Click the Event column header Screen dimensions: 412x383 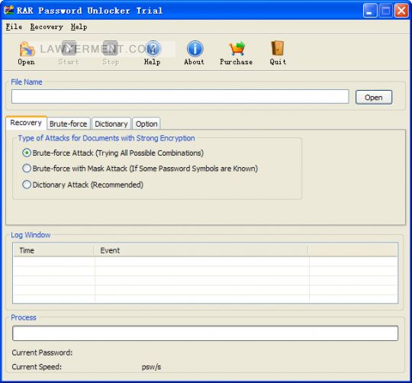(201, 250)
